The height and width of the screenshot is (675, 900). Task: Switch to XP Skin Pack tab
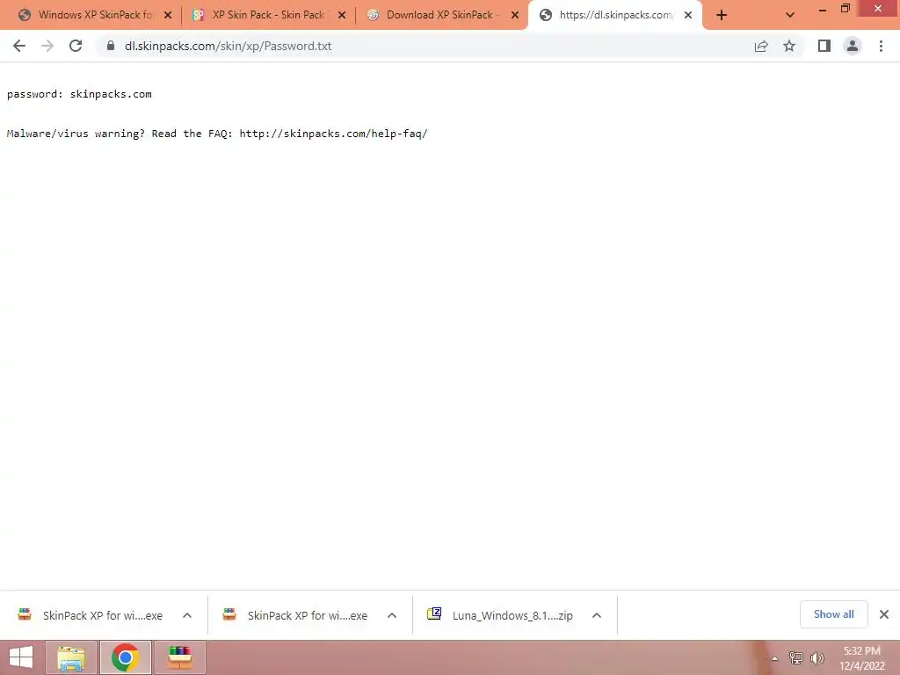268,15
